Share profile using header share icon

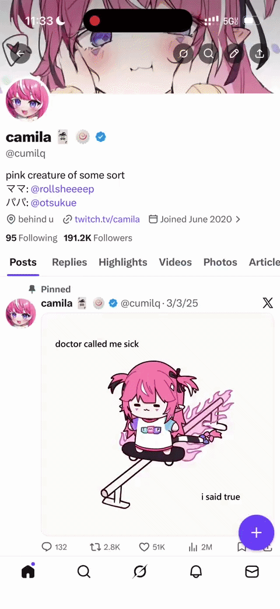[260, 54]
